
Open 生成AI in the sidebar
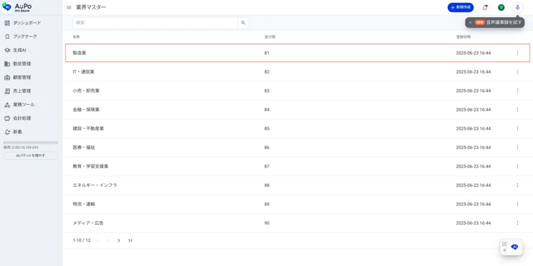point(15,50)
